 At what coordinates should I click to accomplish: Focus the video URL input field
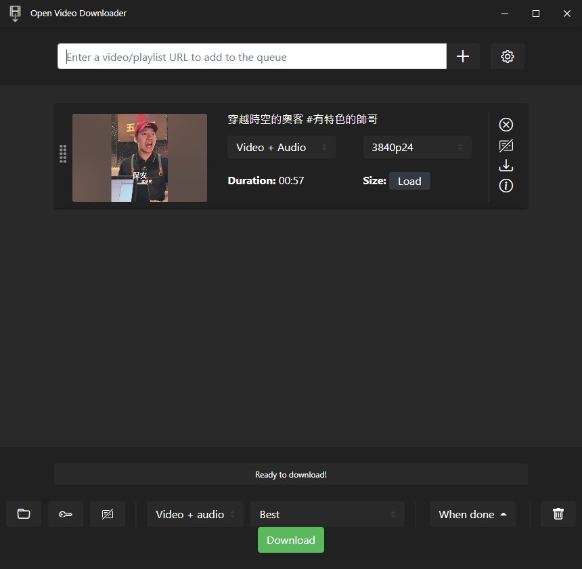tap(250, 56)
